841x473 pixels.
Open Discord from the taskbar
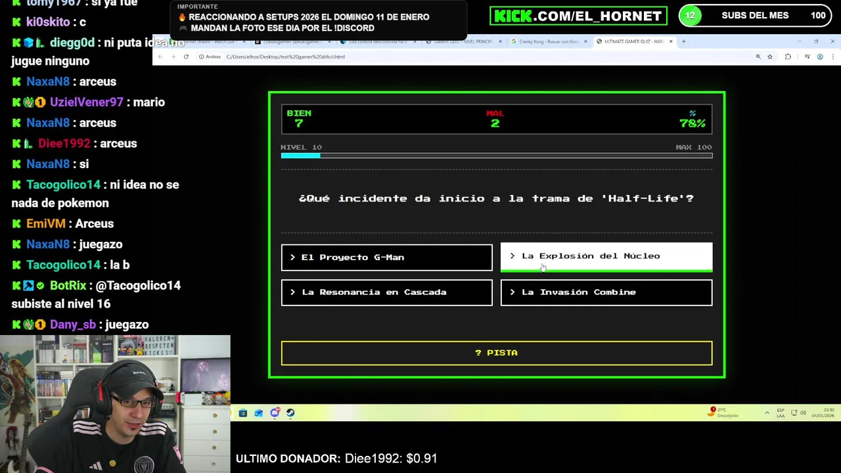click(x=275, y=413)
